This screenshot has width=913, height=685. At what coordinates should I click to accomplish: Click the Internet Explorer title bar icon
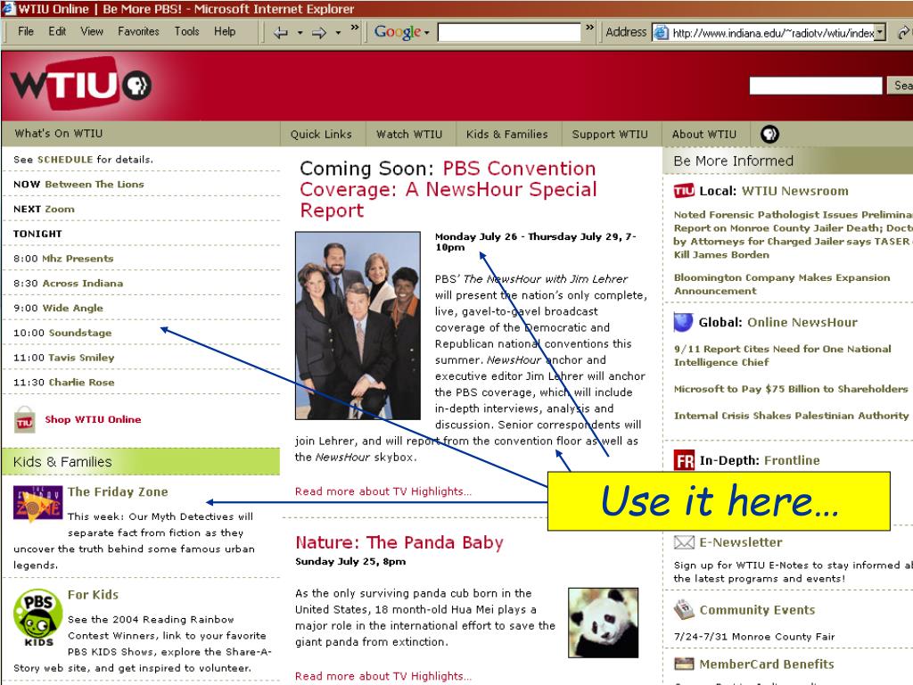(8, 8)
